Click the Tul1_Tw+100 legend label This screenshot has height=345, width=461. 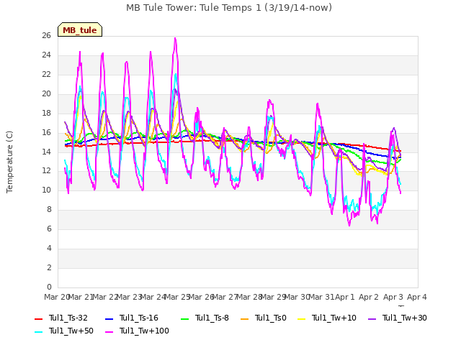[x=144, y=331]
